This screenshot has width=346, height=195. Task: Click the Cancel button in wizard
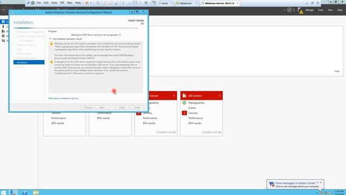point(137,107)
